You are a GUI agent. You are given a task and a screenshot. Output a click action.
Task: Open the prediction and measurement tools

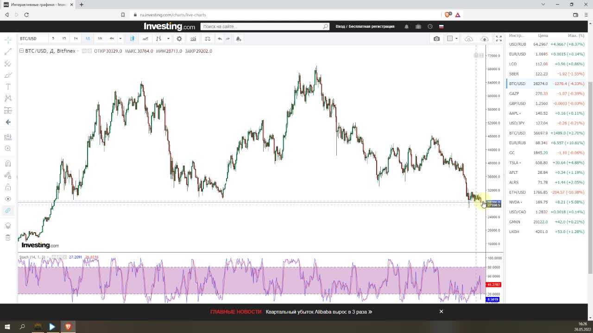(8, 110)
